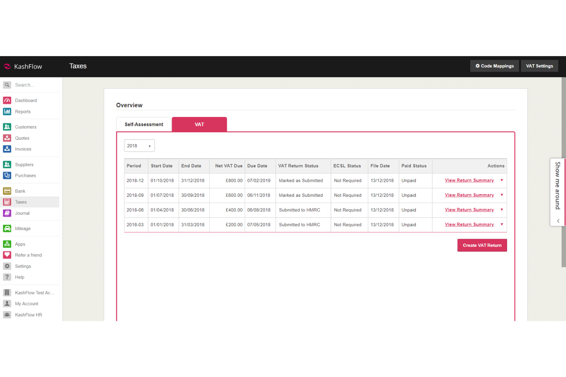Open KashFlow HR from sidebar
Viewport: 566px width, 377px height.
29,315
